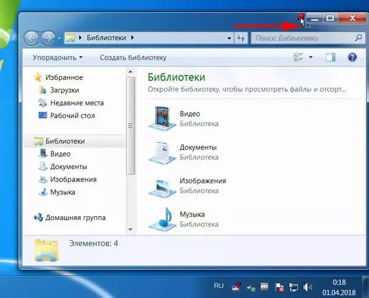The width and height of the screenshot is (369, 298).
Task: Open the address bar history dropdown
Action: click(229, 38)
